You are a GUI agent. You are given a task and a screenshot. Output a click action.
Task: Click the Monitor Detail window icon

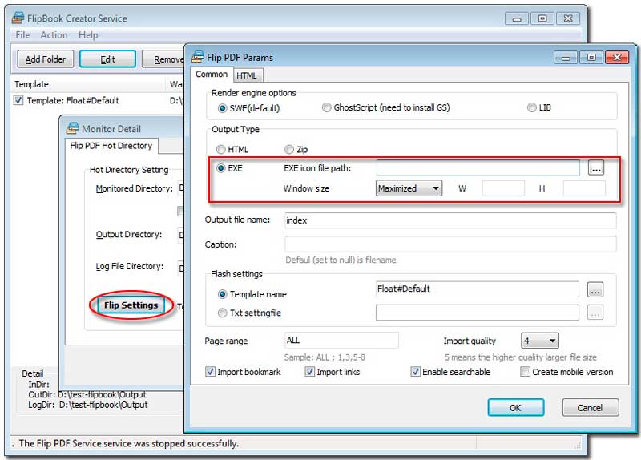click(72, 128)
